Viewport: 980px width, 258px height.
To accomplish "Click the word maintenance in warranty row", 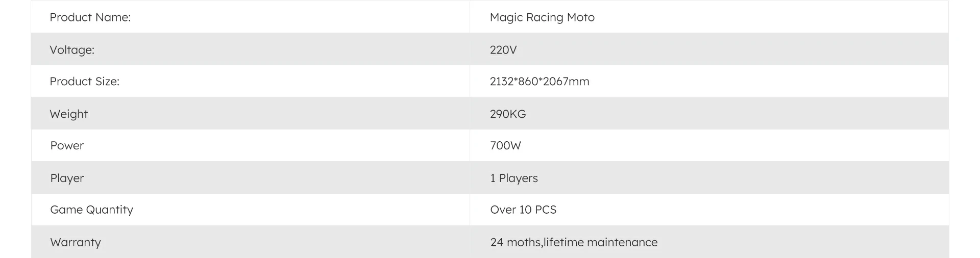I will pyautogui.click(x=622, y=242).
